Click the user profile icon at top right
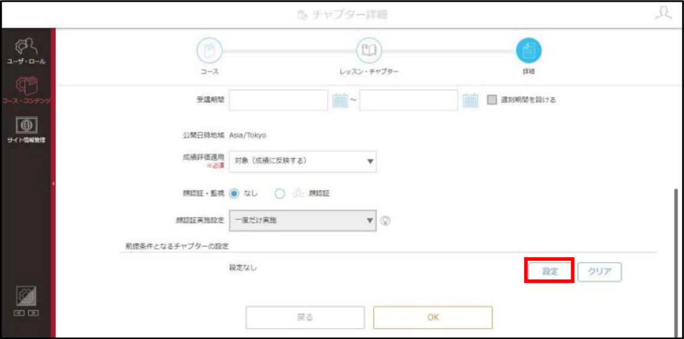 (x=664, y=14)
